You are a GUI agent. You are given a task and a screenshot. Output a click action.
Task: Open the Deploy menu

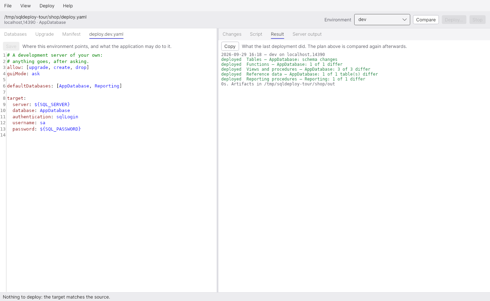[47, 6]
